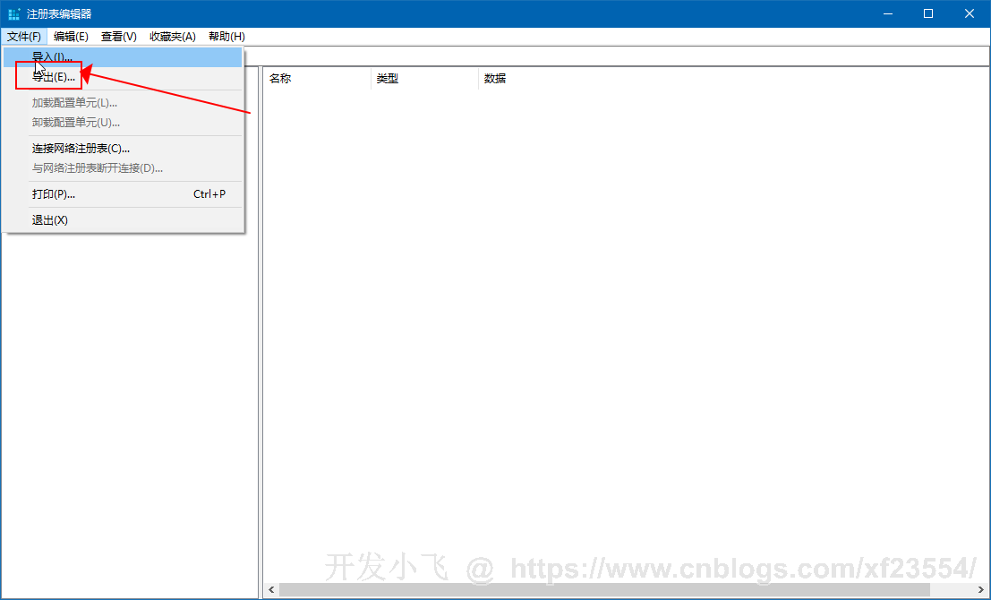Open the 编辑(E) menu
Viewport: 991px width, 600px height.
71,37
